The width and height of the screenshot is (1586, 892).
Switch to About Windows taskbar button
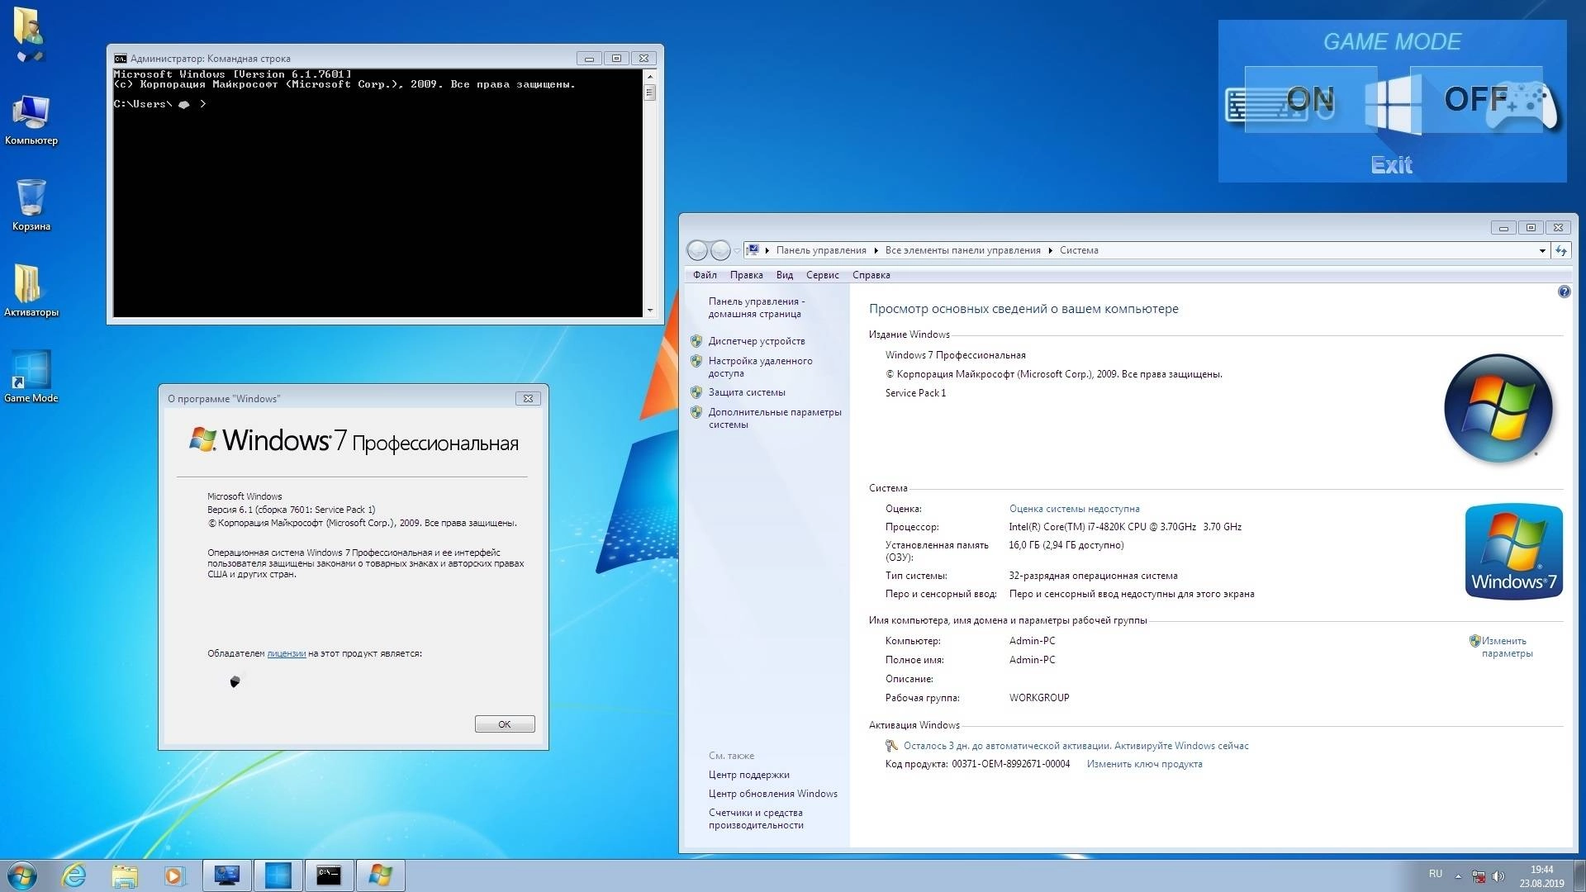(380, 875)
